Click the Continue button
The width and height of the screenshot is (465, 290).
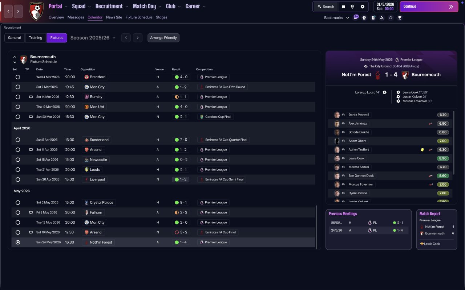point(429,7)
